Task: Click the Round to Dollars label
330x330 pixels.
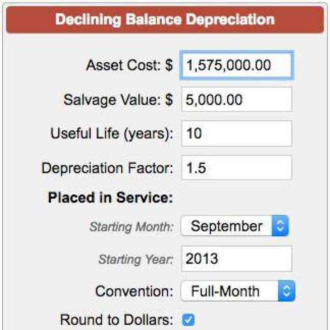Action: (x=116, y=320)
